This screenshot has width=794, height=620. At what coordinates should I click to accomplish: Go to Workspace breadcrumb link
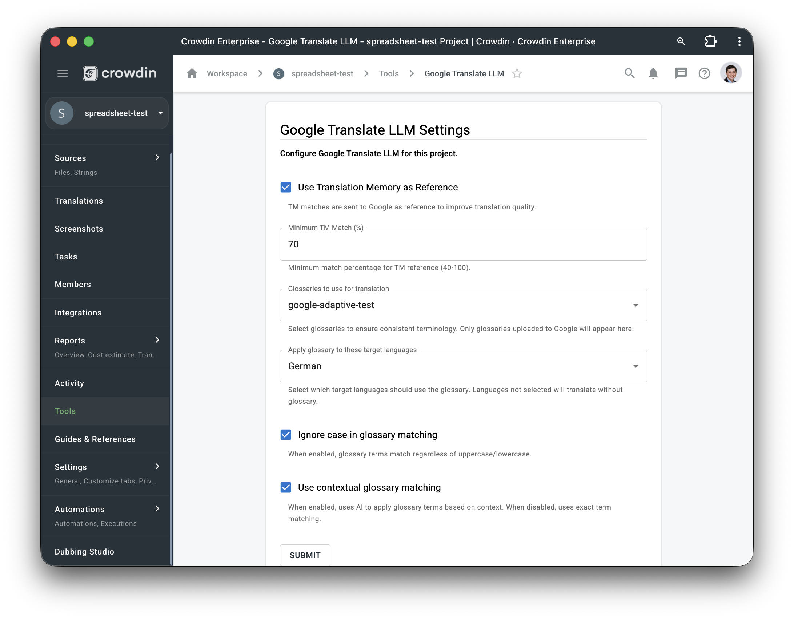click(x=227, y=73)
